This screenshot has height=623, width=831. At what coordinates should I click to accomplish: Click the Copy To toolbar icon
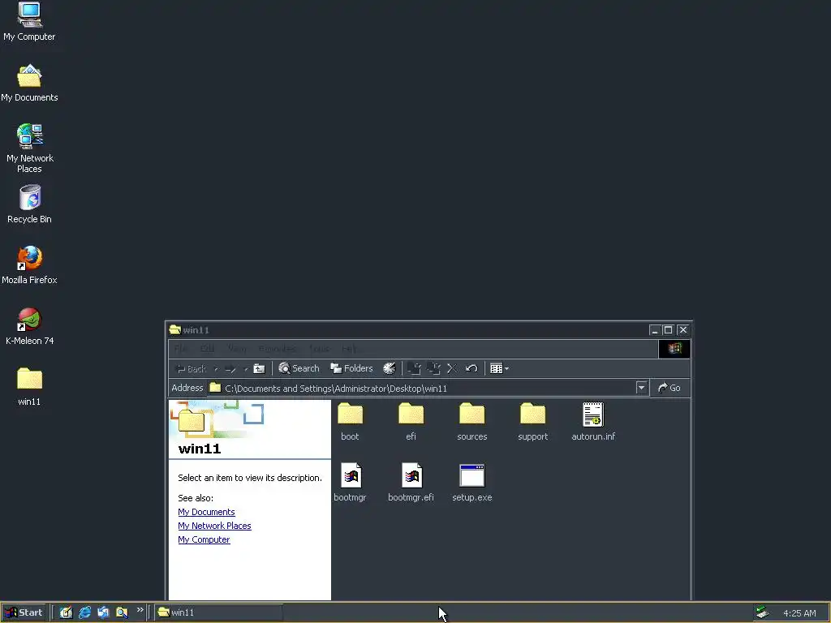tap(433, 369)
